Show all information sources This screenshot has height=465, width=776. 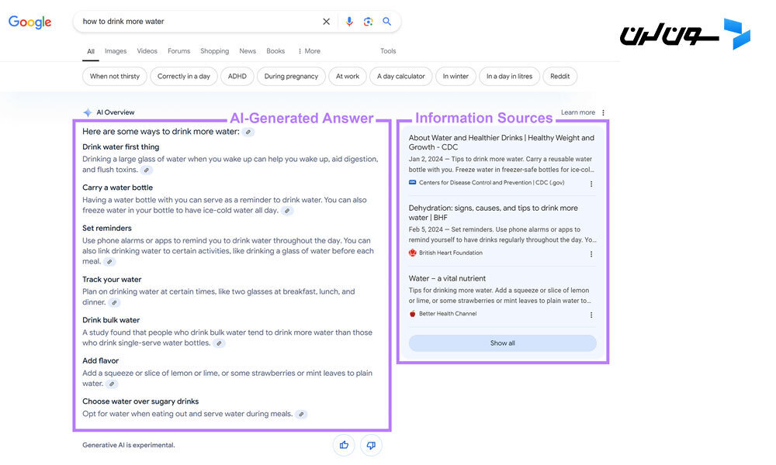(502, 343)
